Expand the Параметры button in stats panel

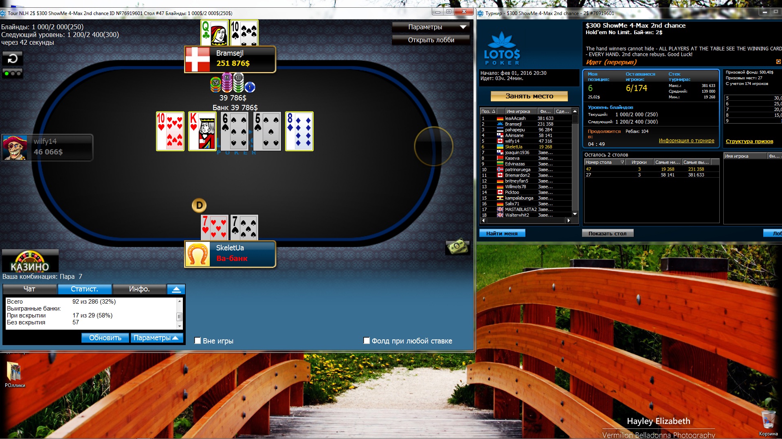click(156, 338)
